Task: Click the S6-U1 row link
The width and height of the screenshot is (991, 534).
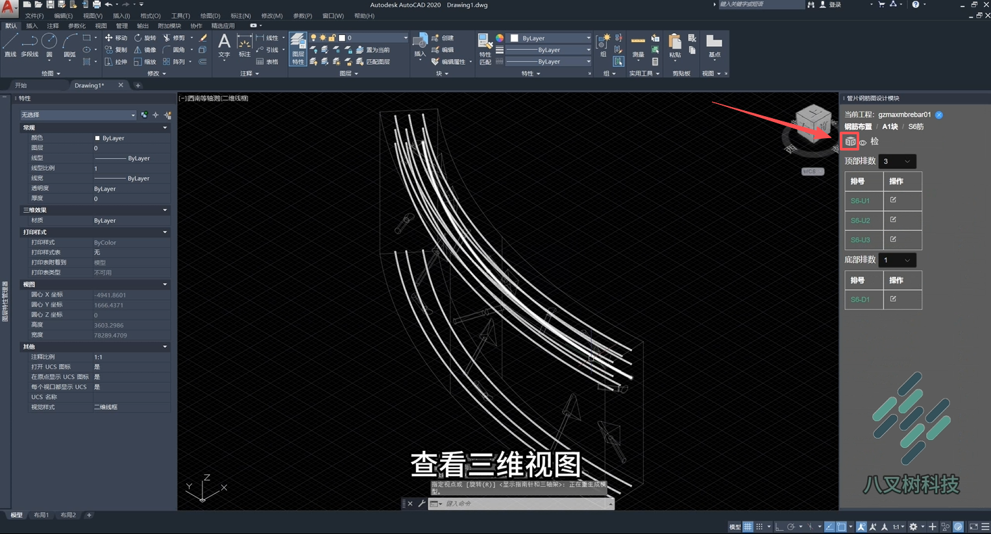Action: click(x=860, y=200)
